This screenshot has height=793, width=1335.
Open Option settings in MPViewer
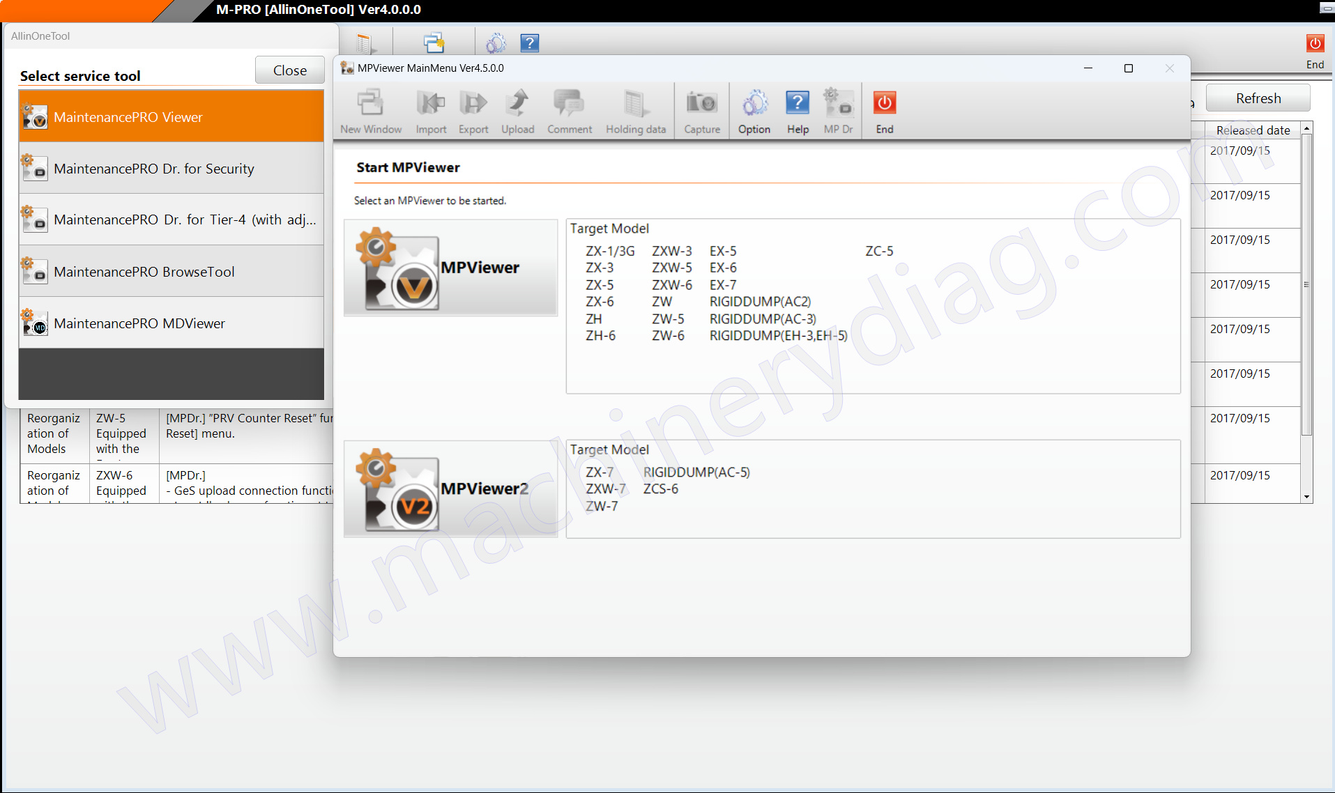coord(754,111)
